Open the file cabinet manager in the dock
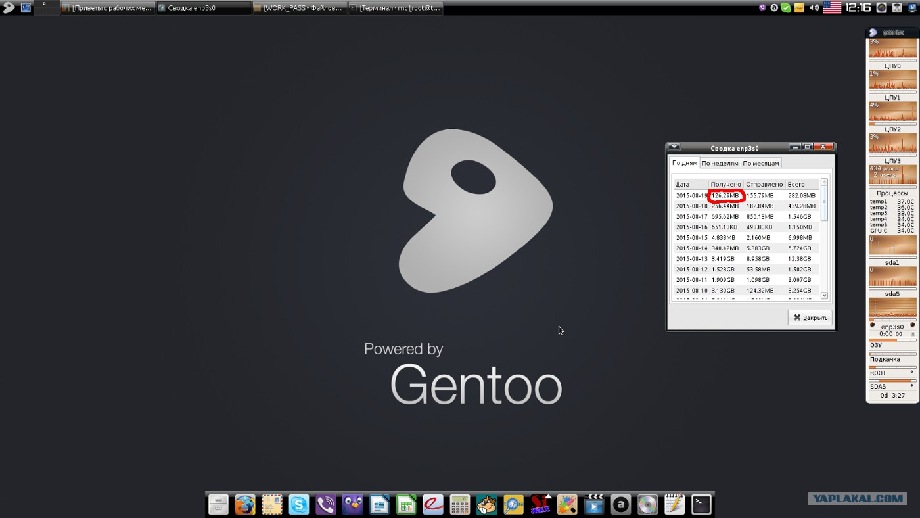 tap(218, 505)
